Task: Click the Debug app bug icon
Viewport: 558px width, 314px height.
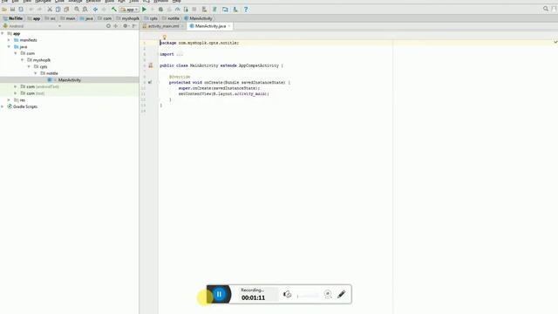Action: [x=160, y=10]
